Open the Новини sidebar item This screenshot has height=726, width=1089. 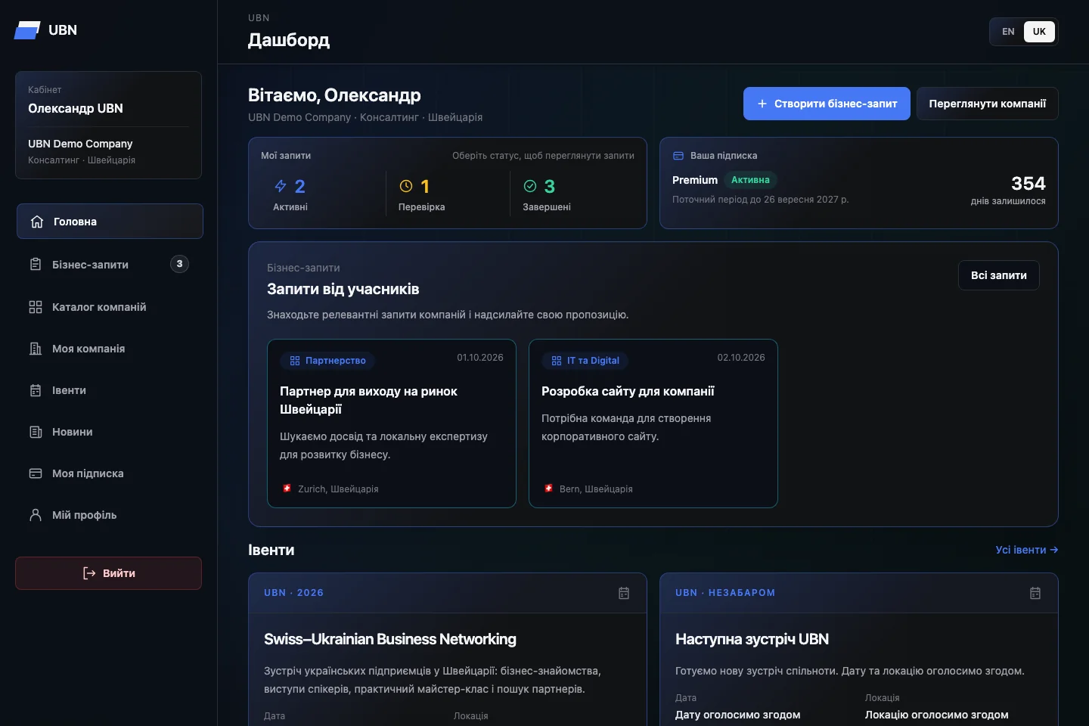(x=110, y=432)
